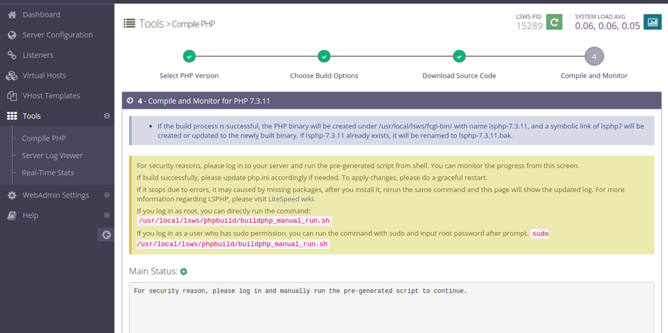Click the Main Status heading
The width and height of the screenshot is (668, 333).
(153, 271)
